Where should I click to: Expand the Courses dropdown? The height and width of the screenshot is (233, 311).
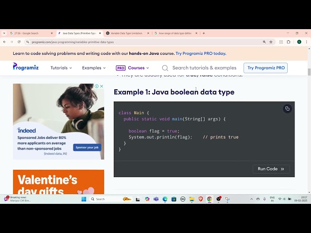point(133,68)
